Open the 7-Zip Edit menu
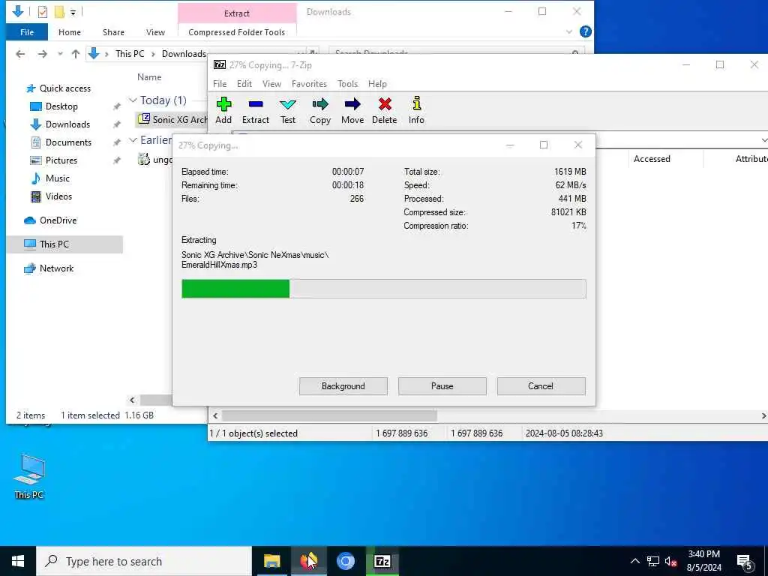This screenshot has height=576, width=768. coord(244,84)
